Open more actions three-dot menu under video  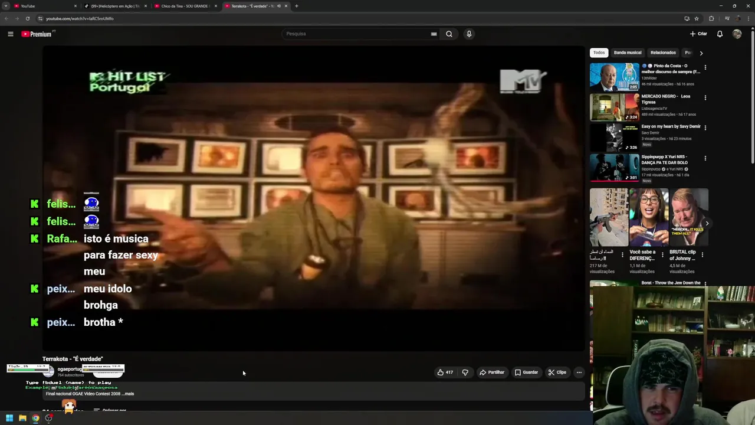tap(579, 372)
